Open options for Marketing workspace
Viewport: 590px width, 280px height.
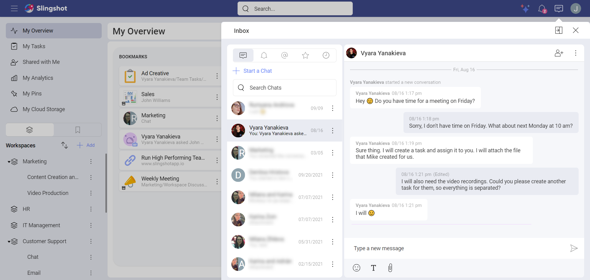pyautogui.click(x=91, y=161)
